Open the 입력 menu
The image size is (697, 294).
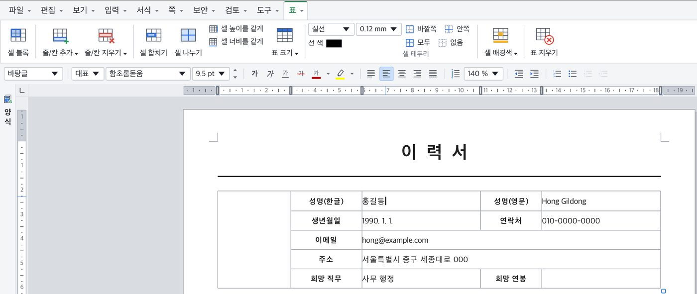115,10
